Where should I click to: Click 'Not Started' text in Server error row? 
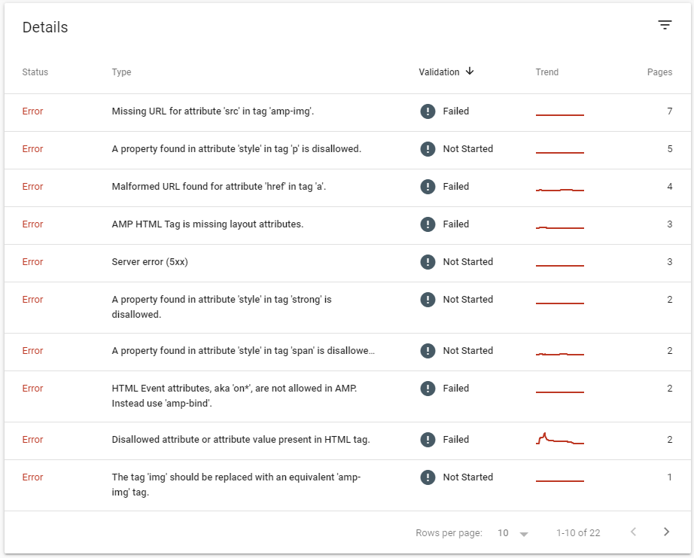click(x=468, y=262)
